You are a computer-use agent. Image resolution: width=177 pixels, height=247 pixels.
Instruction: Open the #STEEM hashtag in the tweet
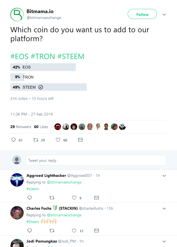click(71, 57)
